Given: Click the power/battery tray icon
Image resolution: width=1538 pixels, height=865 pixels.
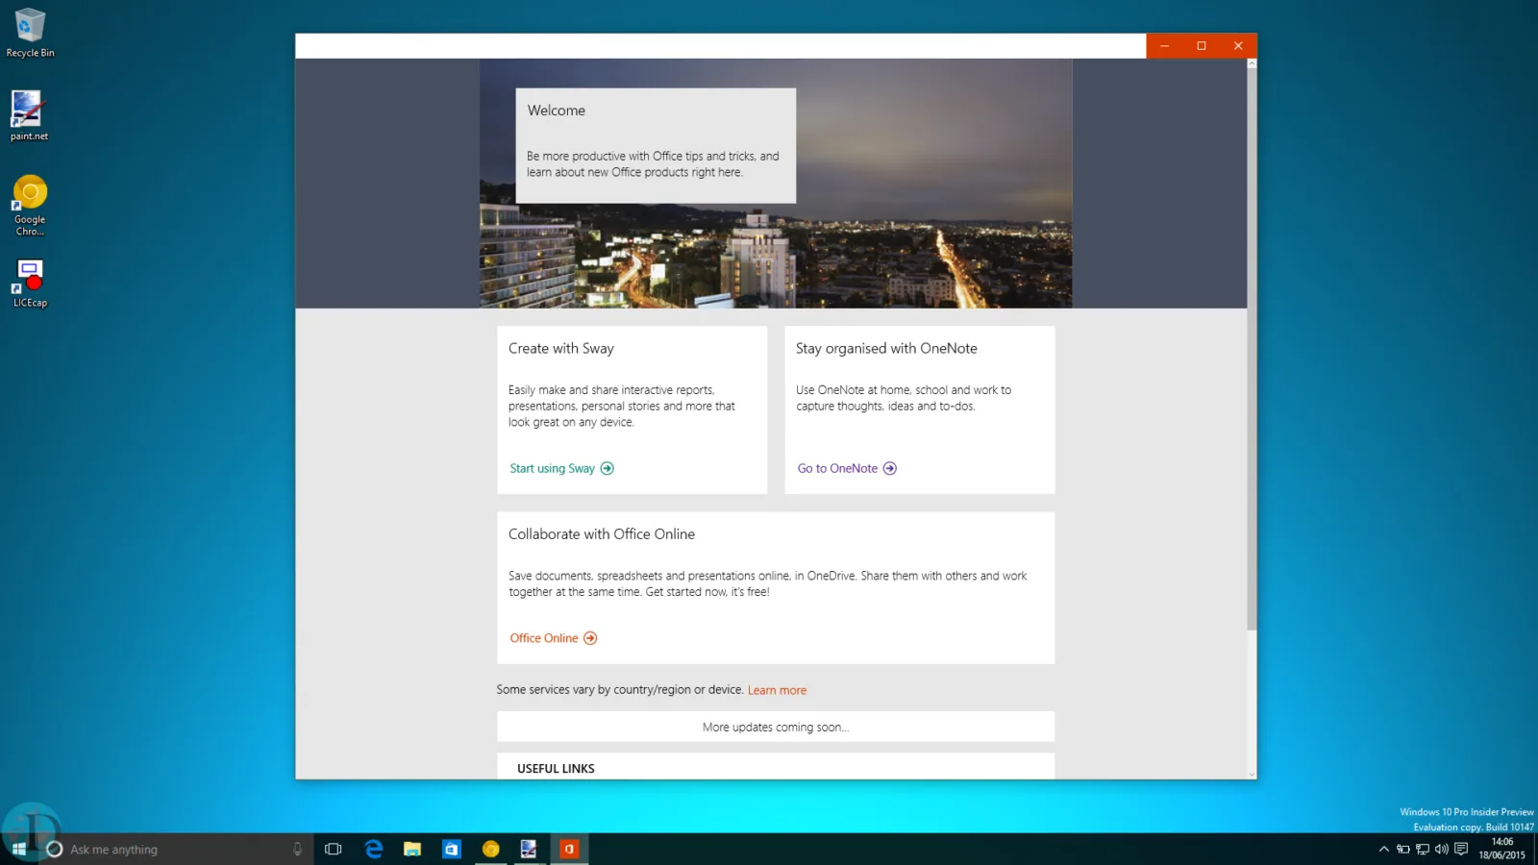Looking at the screenshot, I should [x=1403, y=850].
